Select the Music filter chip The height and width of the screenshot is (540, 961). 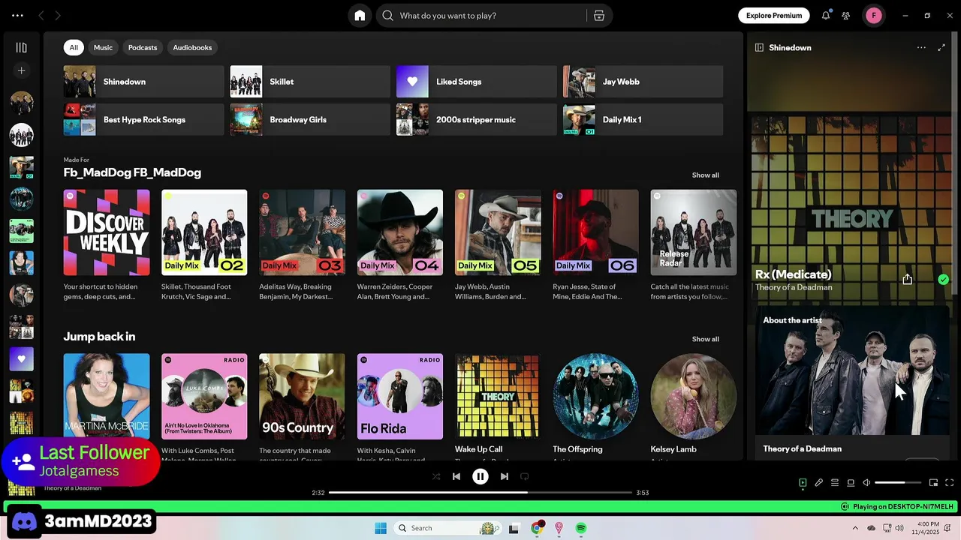tap(103, 47)
